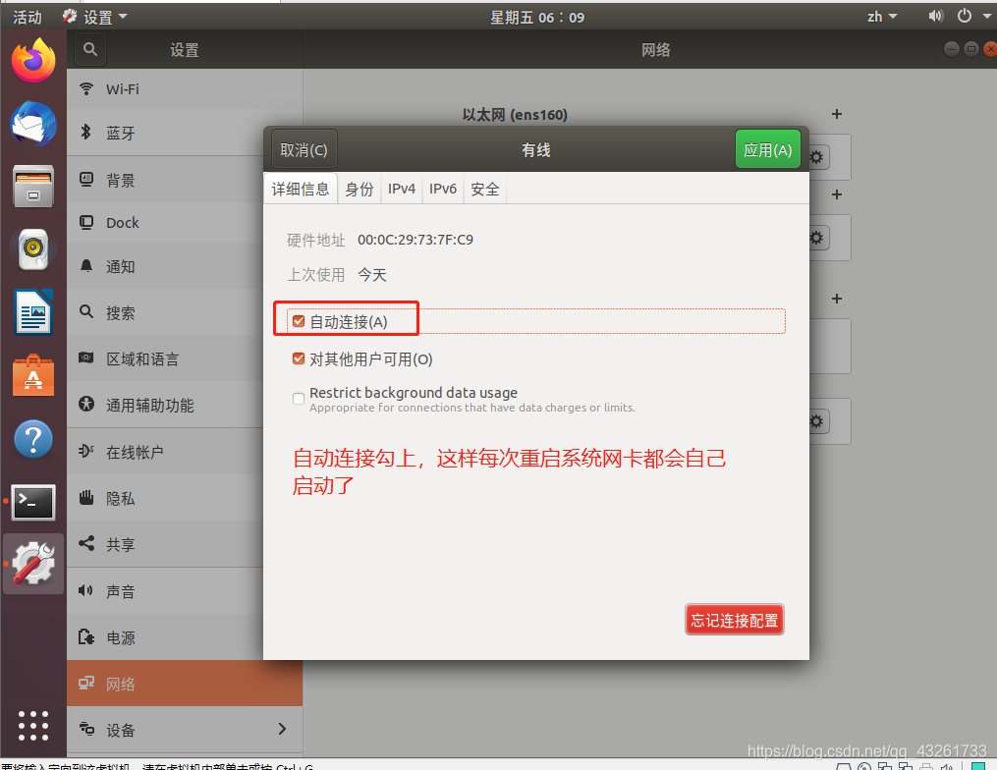Switch to the IPv4 tab
The width and height of the screenshot is (997, 770).
click(401, 189)
